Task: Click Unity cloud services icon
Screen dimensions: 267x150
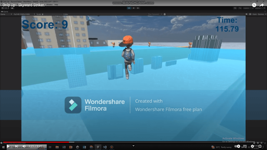Action: coord(12,8)
